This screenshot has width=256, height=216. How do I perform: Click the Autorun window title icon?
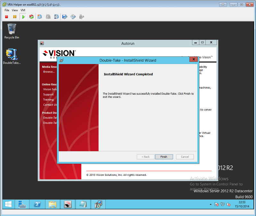click(x=42, y=43)
